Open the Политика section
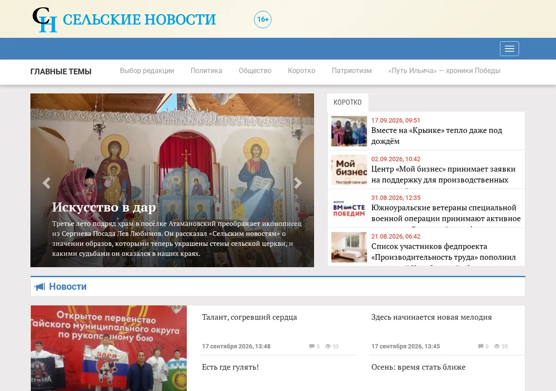This screenshot has height=391, width=556. tap(206, 71)
